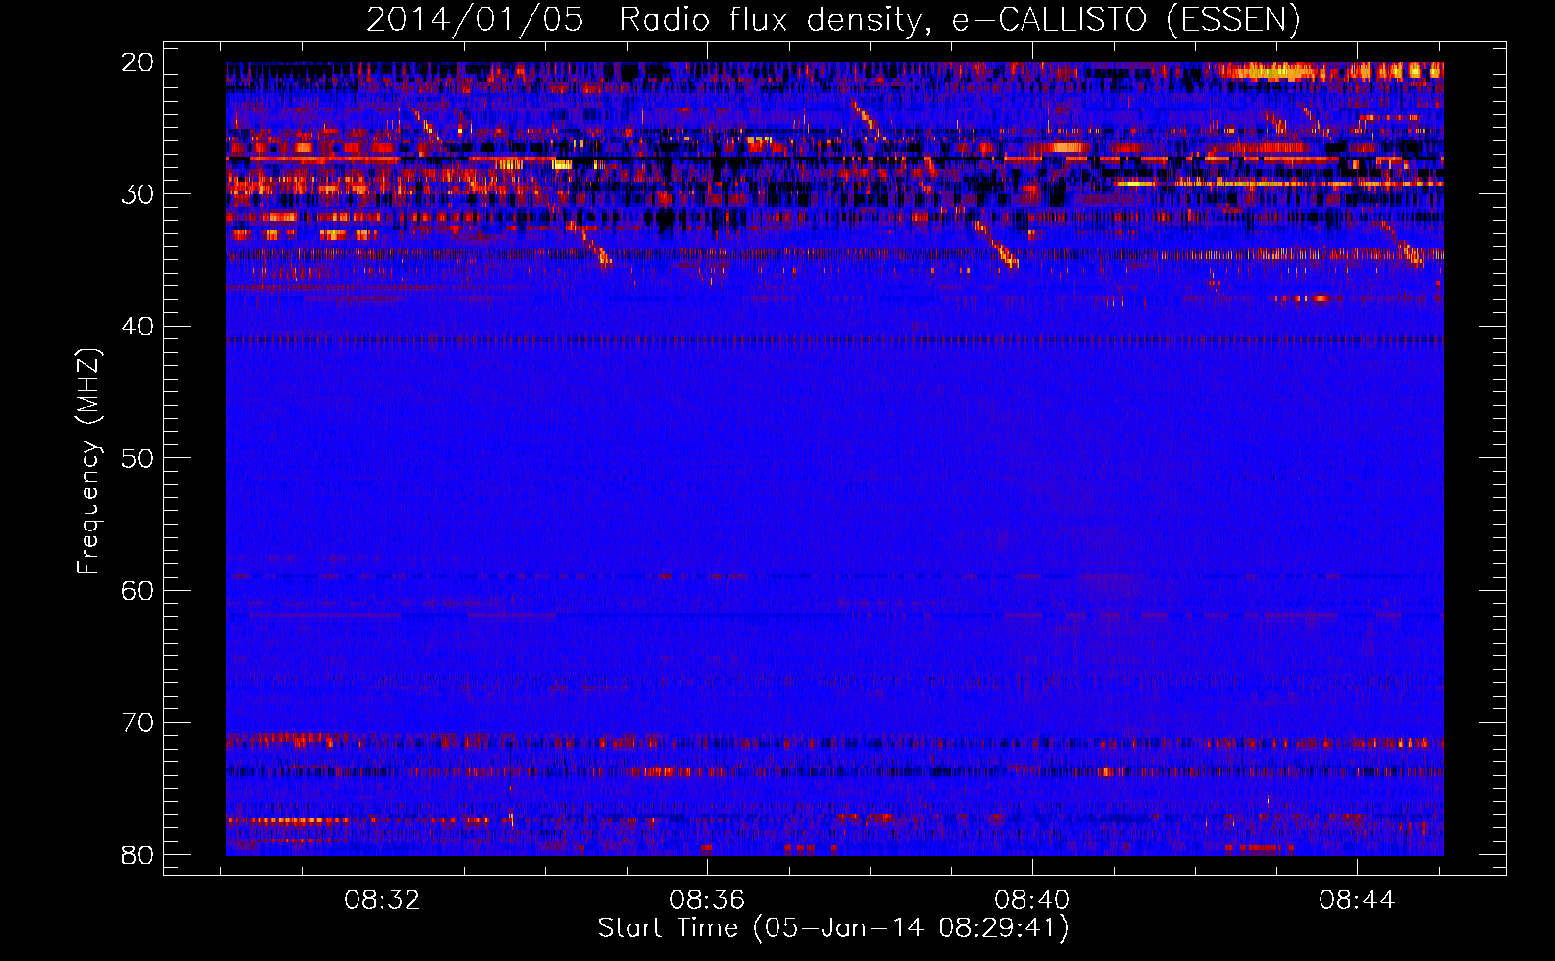Image resolution: width=1555 pixels, height=961 pixels.
Task: Select the 08:32 time tick label
Action: coord(383,900)
